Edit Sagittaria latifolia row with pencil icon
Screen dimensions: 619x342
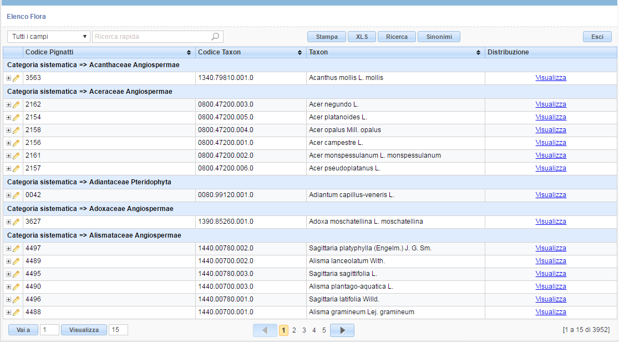pyautogui.click(x=16, y=299)
